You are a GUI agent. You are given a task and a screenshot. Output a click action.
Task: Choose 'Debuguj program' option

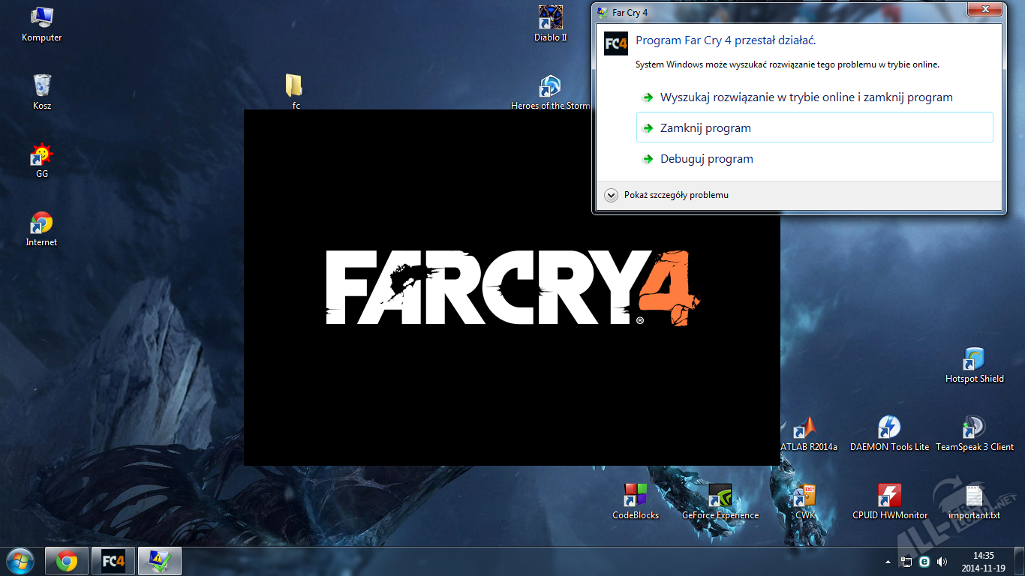pyautogui.click(x=706, y=159)
